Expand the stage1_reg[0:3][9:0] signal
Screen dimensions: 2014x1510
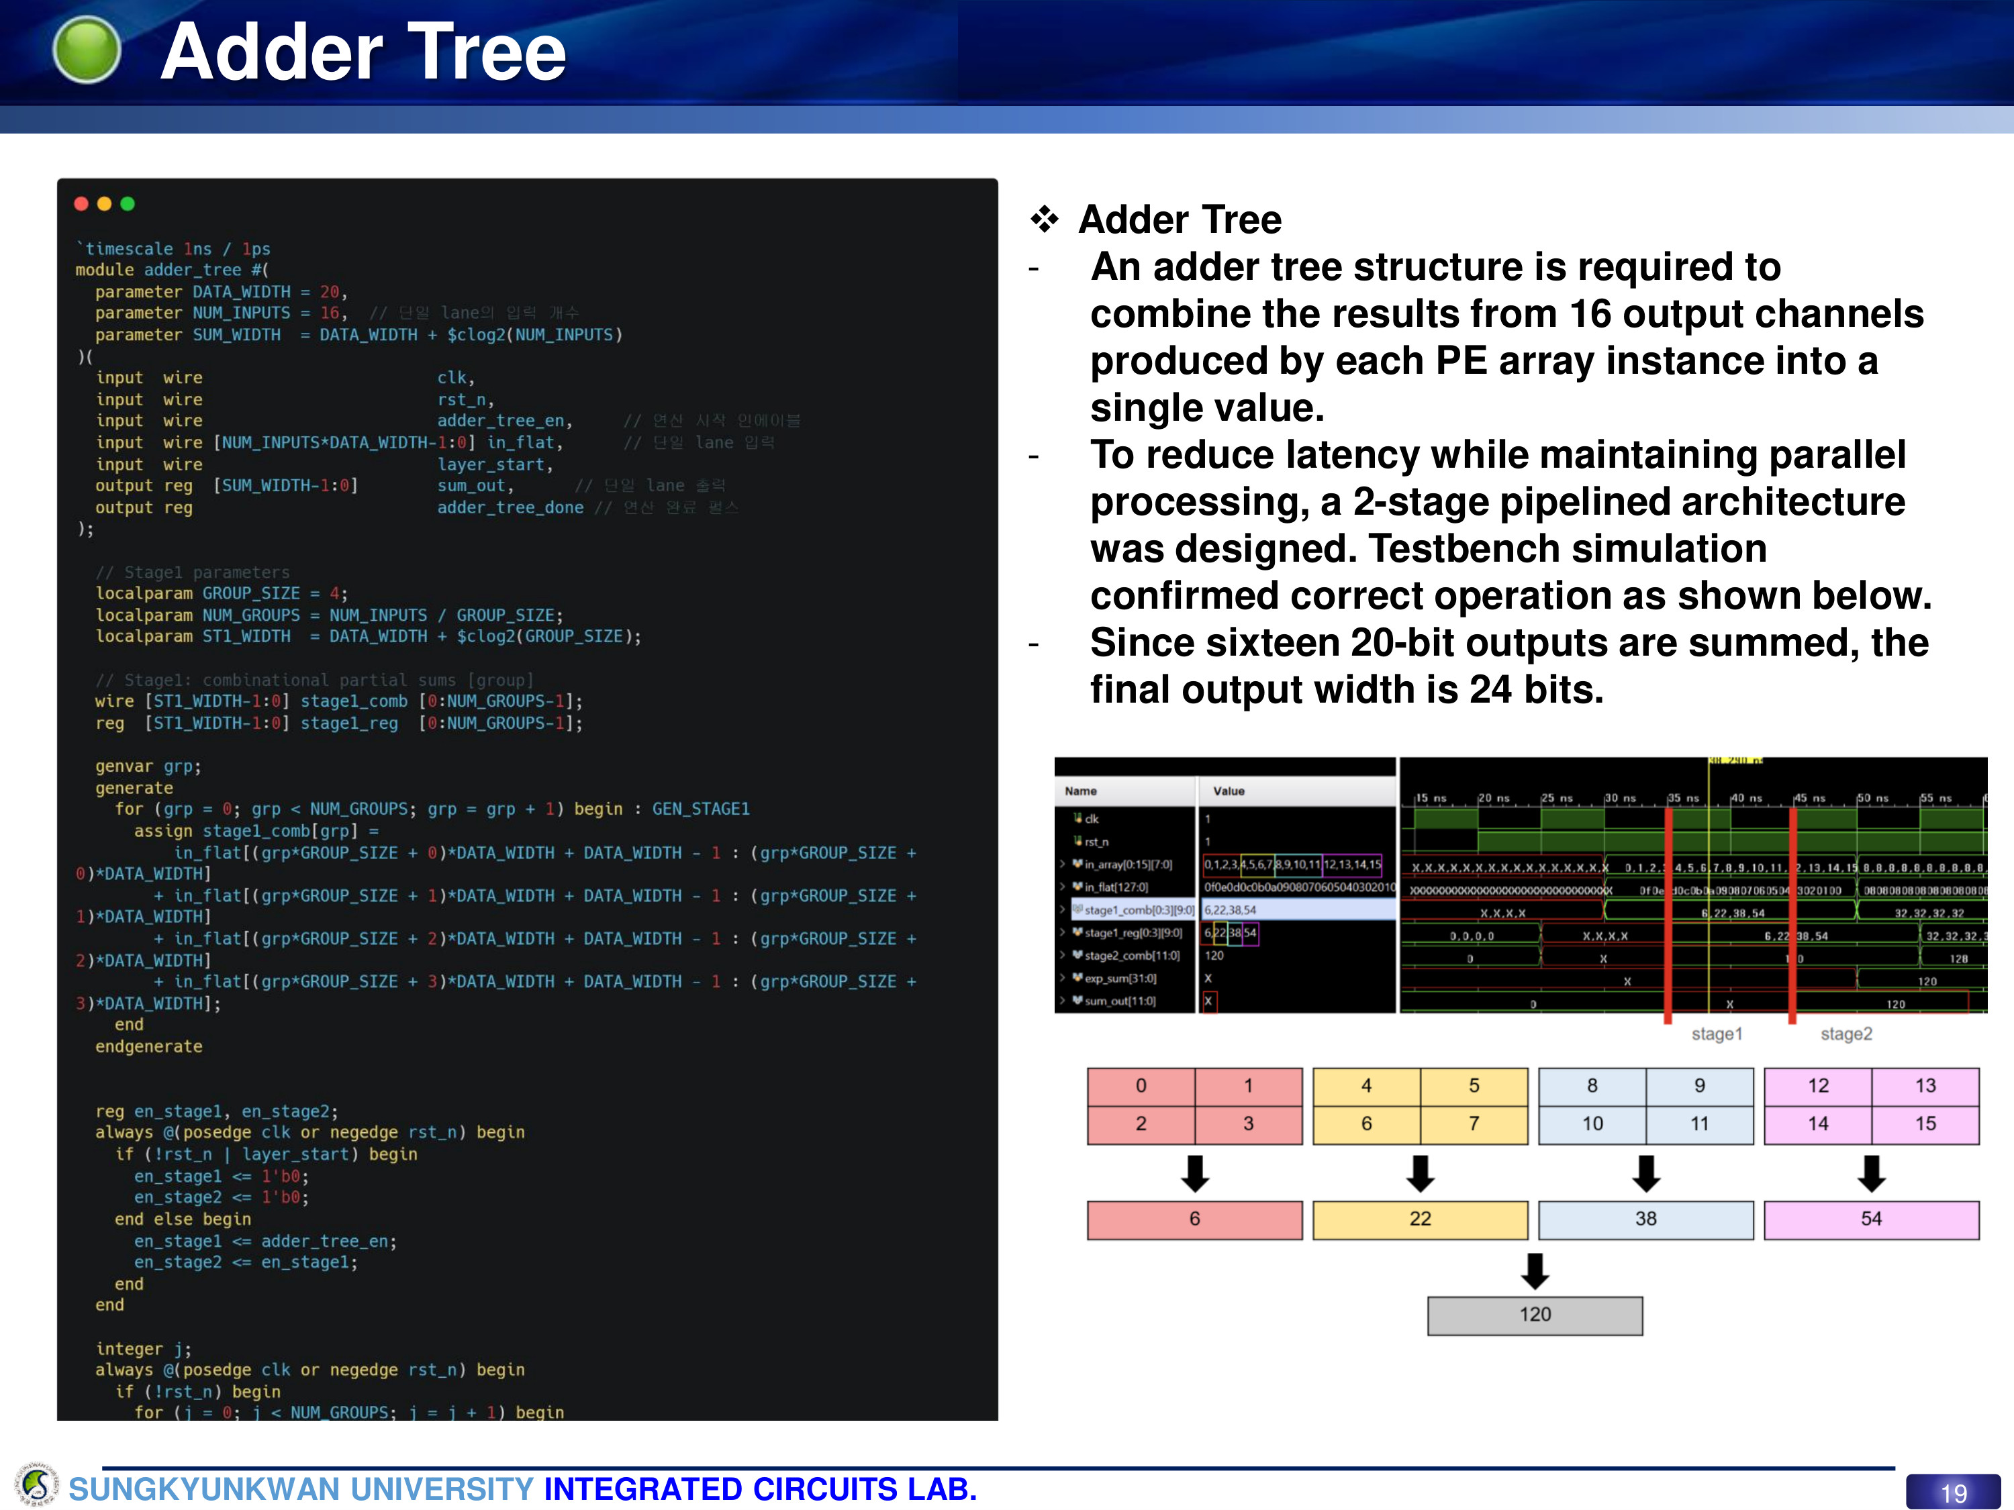(x=1061, y=932)
